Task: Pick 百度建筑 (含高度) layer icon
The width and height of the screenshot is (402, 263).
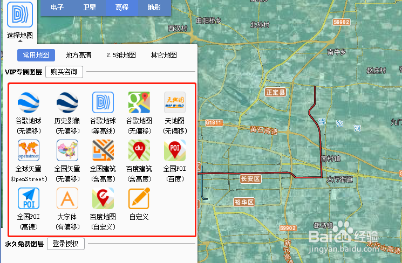Action: click(139, 150)
